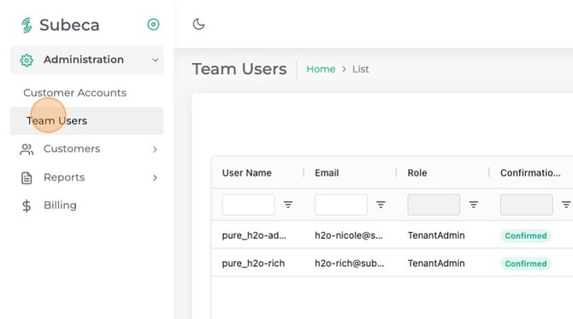The width and height of the screenshot is (573, 319).
Task: Go to Home breadcrumb link
Action: point(321,69)
